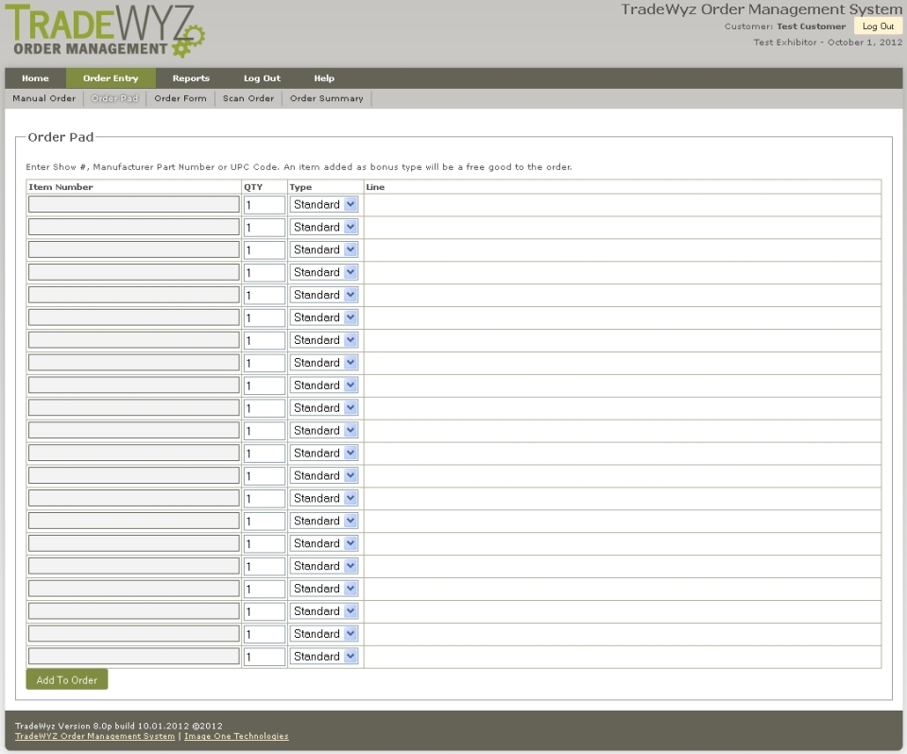The image size is (907, 754).
Task: Open the Type dropdown in last row
Action: point(324,657)
